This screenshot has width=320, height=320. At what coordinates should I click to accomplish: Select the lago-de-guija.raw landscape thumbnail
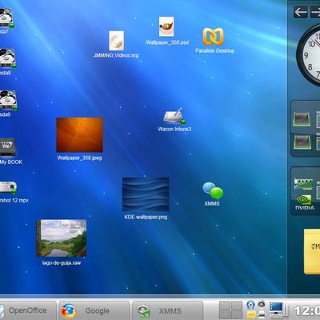pos(62,238)
